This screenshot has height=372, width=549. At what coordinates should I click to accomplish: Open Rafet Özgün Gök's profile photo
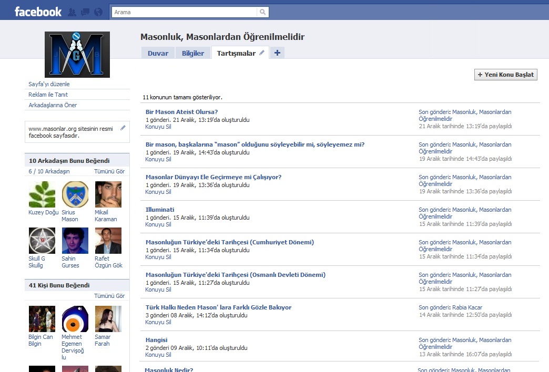108,241
